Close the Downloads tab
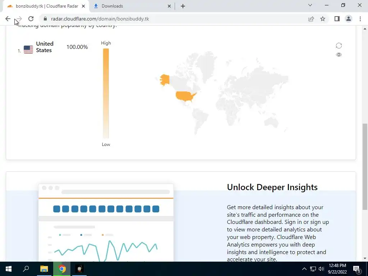Screen dimensions: 368x276 click(x=169, y=6)
